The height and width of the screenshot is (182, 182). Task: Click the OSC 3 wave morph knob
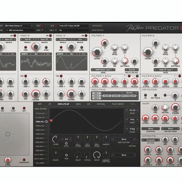(x=71, y=47)
